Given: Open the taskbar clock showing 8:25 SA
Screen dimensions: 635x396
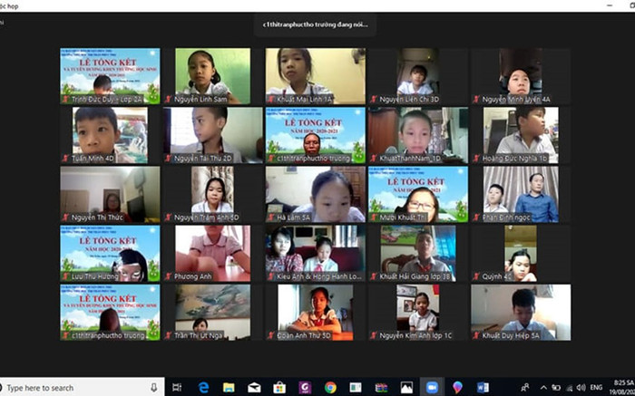Looking at the screenshot, I should tap(624, 388).
